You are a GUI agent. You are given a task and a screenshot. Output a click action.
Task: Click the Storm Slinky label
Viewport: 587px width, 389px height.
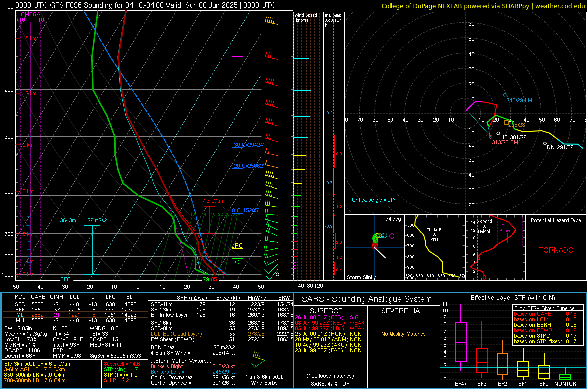[x=361, y=277]
